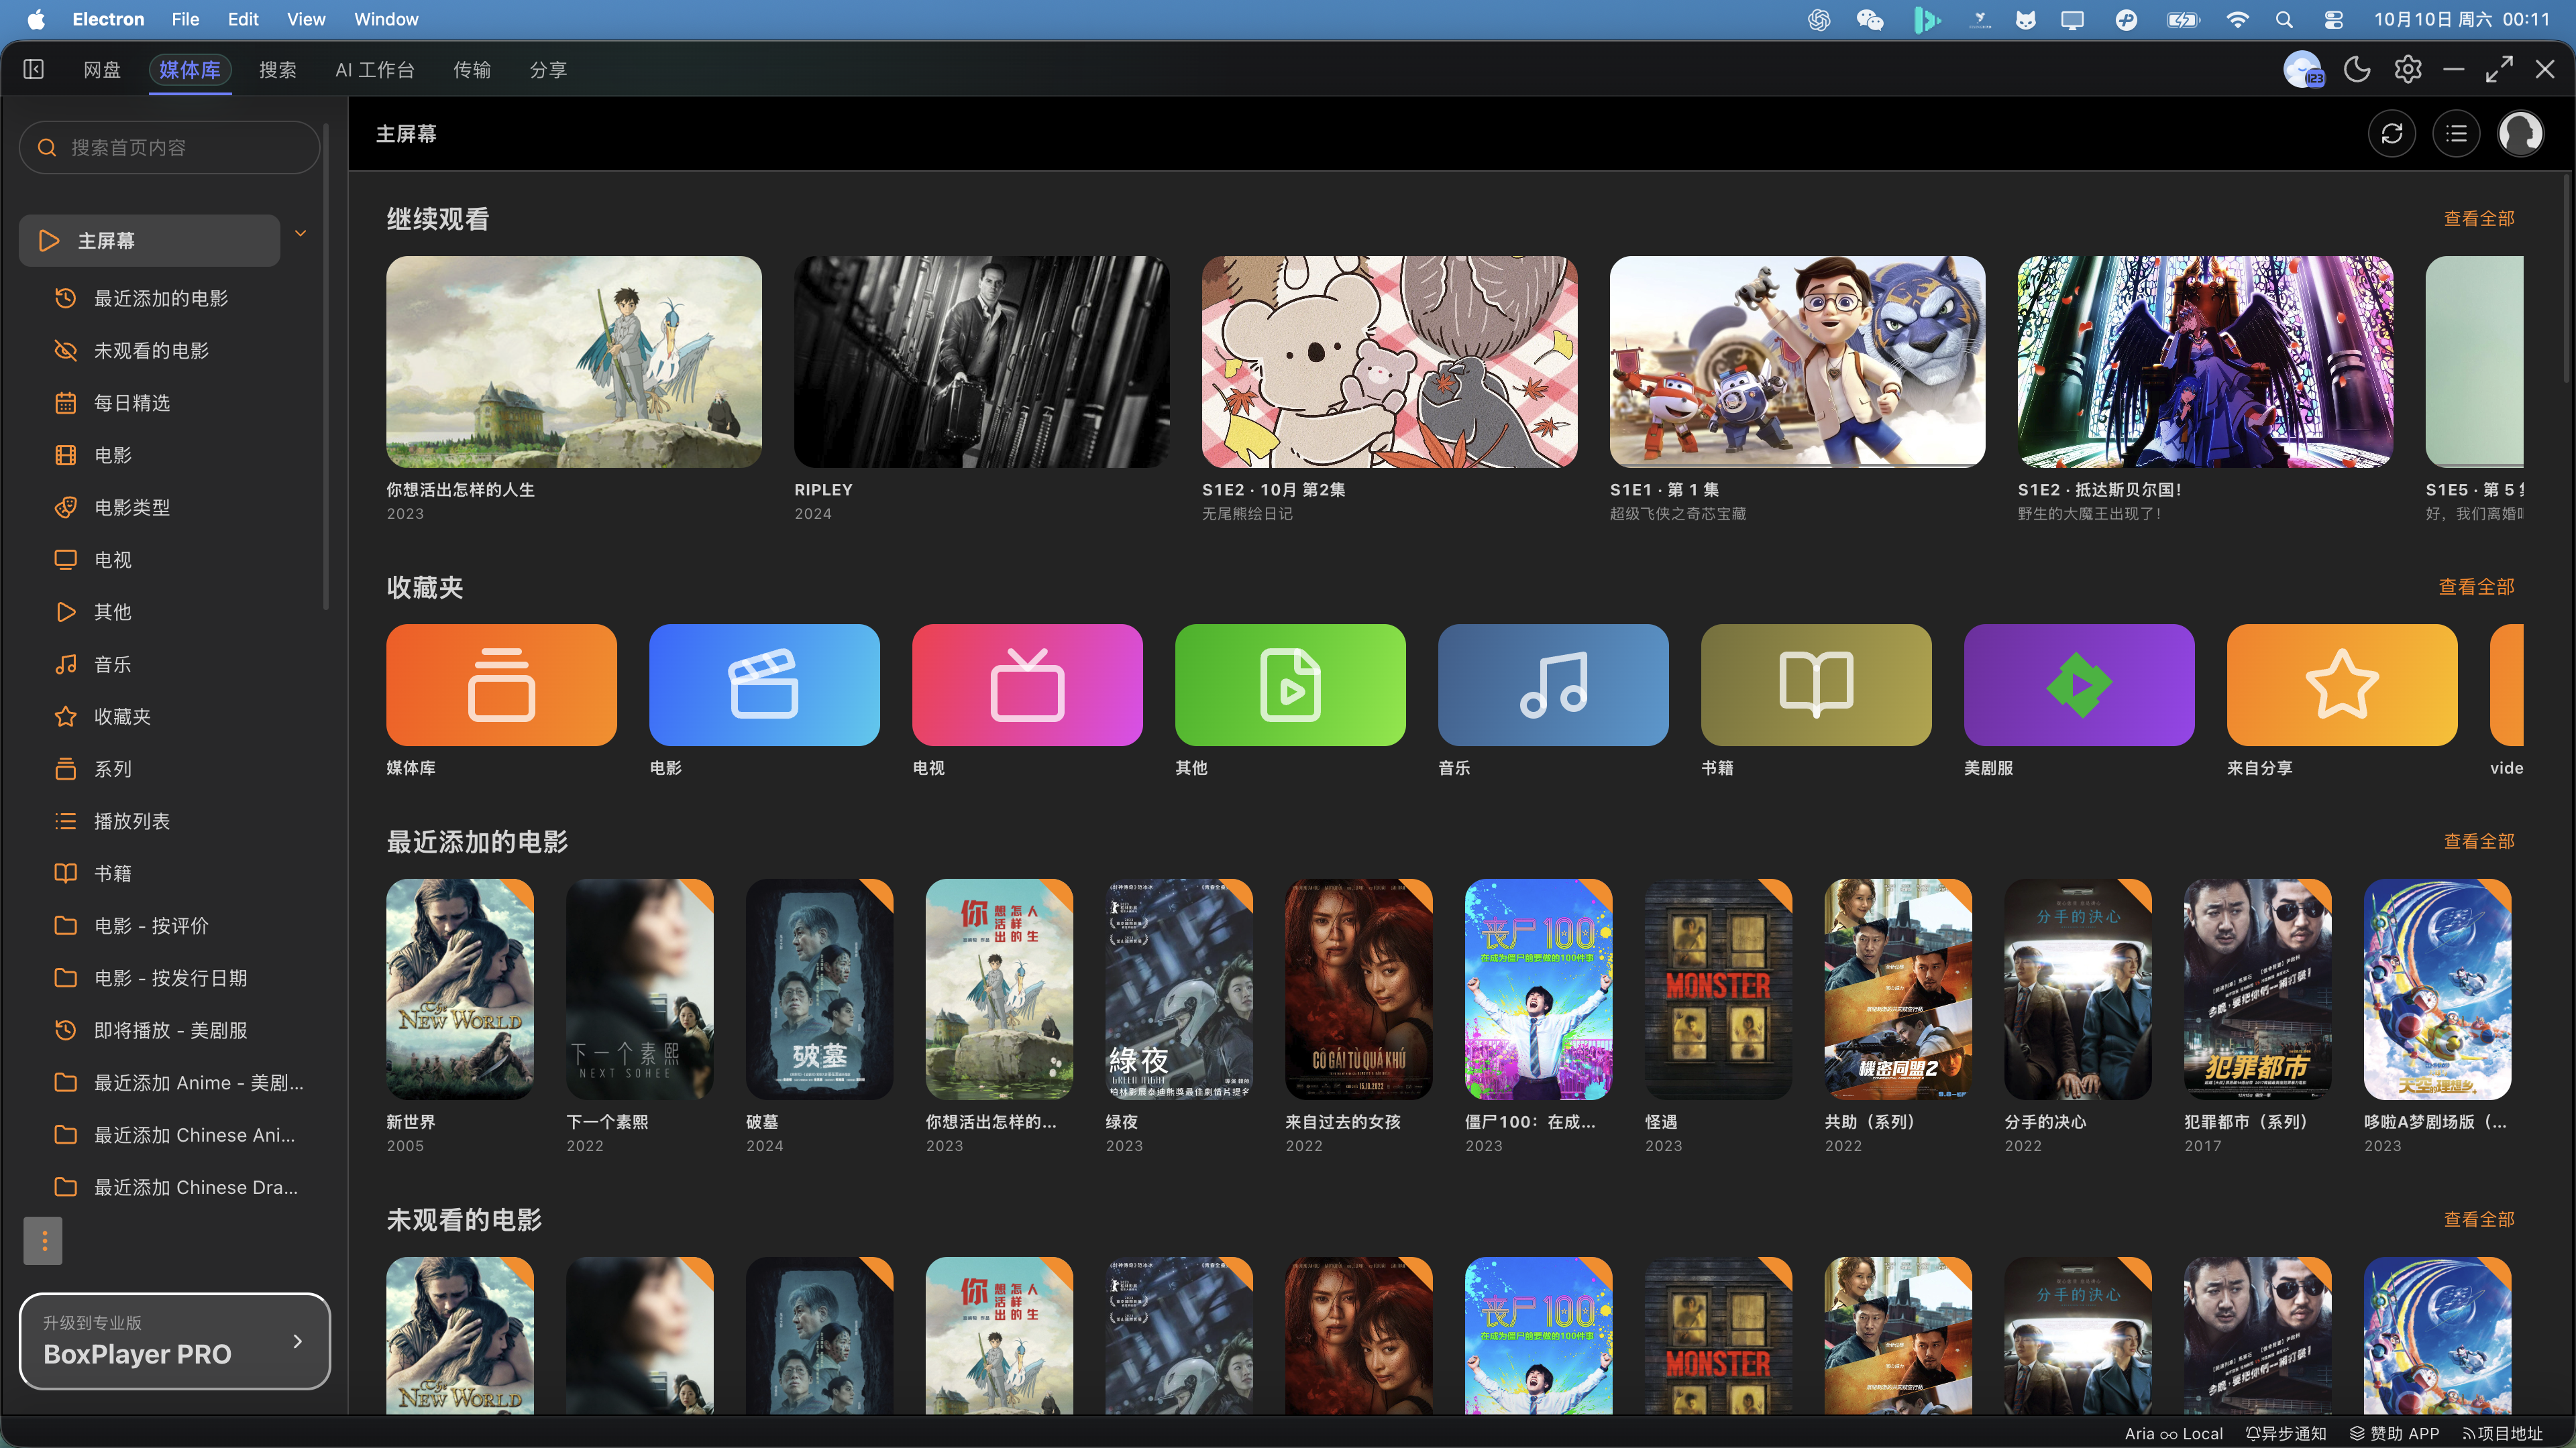Open the 书籍 olive book tile
Viewport: 2576px width, 1448px height.
(x=1816, y=684)
